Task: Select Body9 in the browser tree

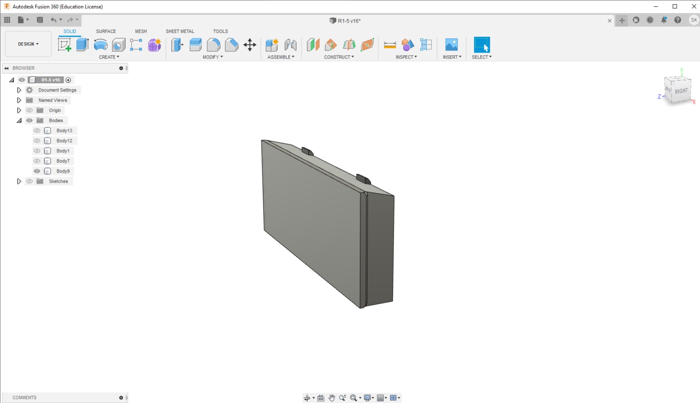Action: [63, 171]
